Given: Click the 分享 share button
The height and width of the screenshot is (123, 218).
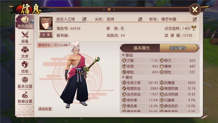Looking at the screenshot, I should click(x=46, y=35).
